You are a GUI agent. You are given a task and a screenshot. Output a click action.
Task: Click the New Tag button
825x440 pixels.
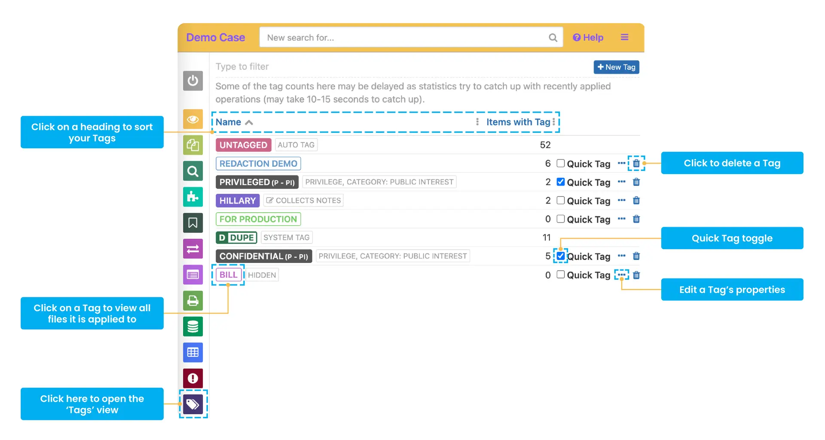(616, 67)
